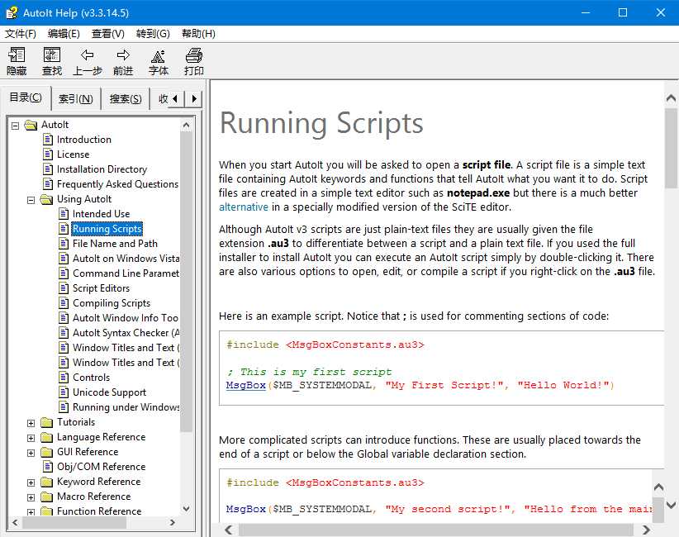Image resolution: width=679 pixels, height=537 pixels.
Task: Click the Tutorials folder icon
Action: coord(46,422)
